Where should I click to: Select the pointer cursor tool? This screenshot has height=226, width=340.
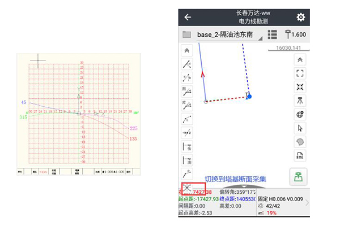tap(300, 128)
